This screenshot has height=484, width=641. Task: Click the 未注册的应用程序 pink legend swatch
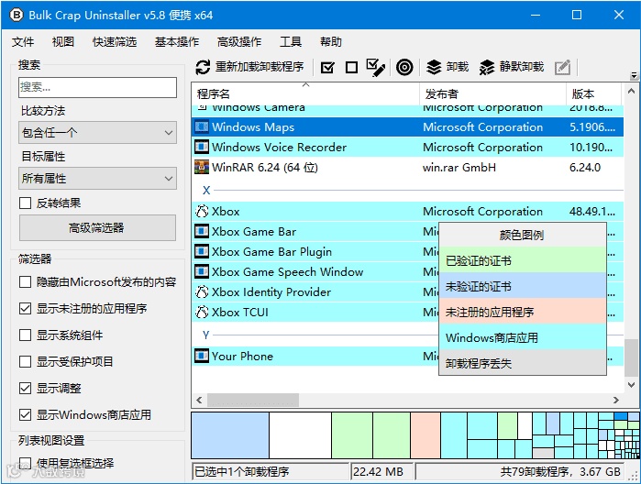[523, 312]
